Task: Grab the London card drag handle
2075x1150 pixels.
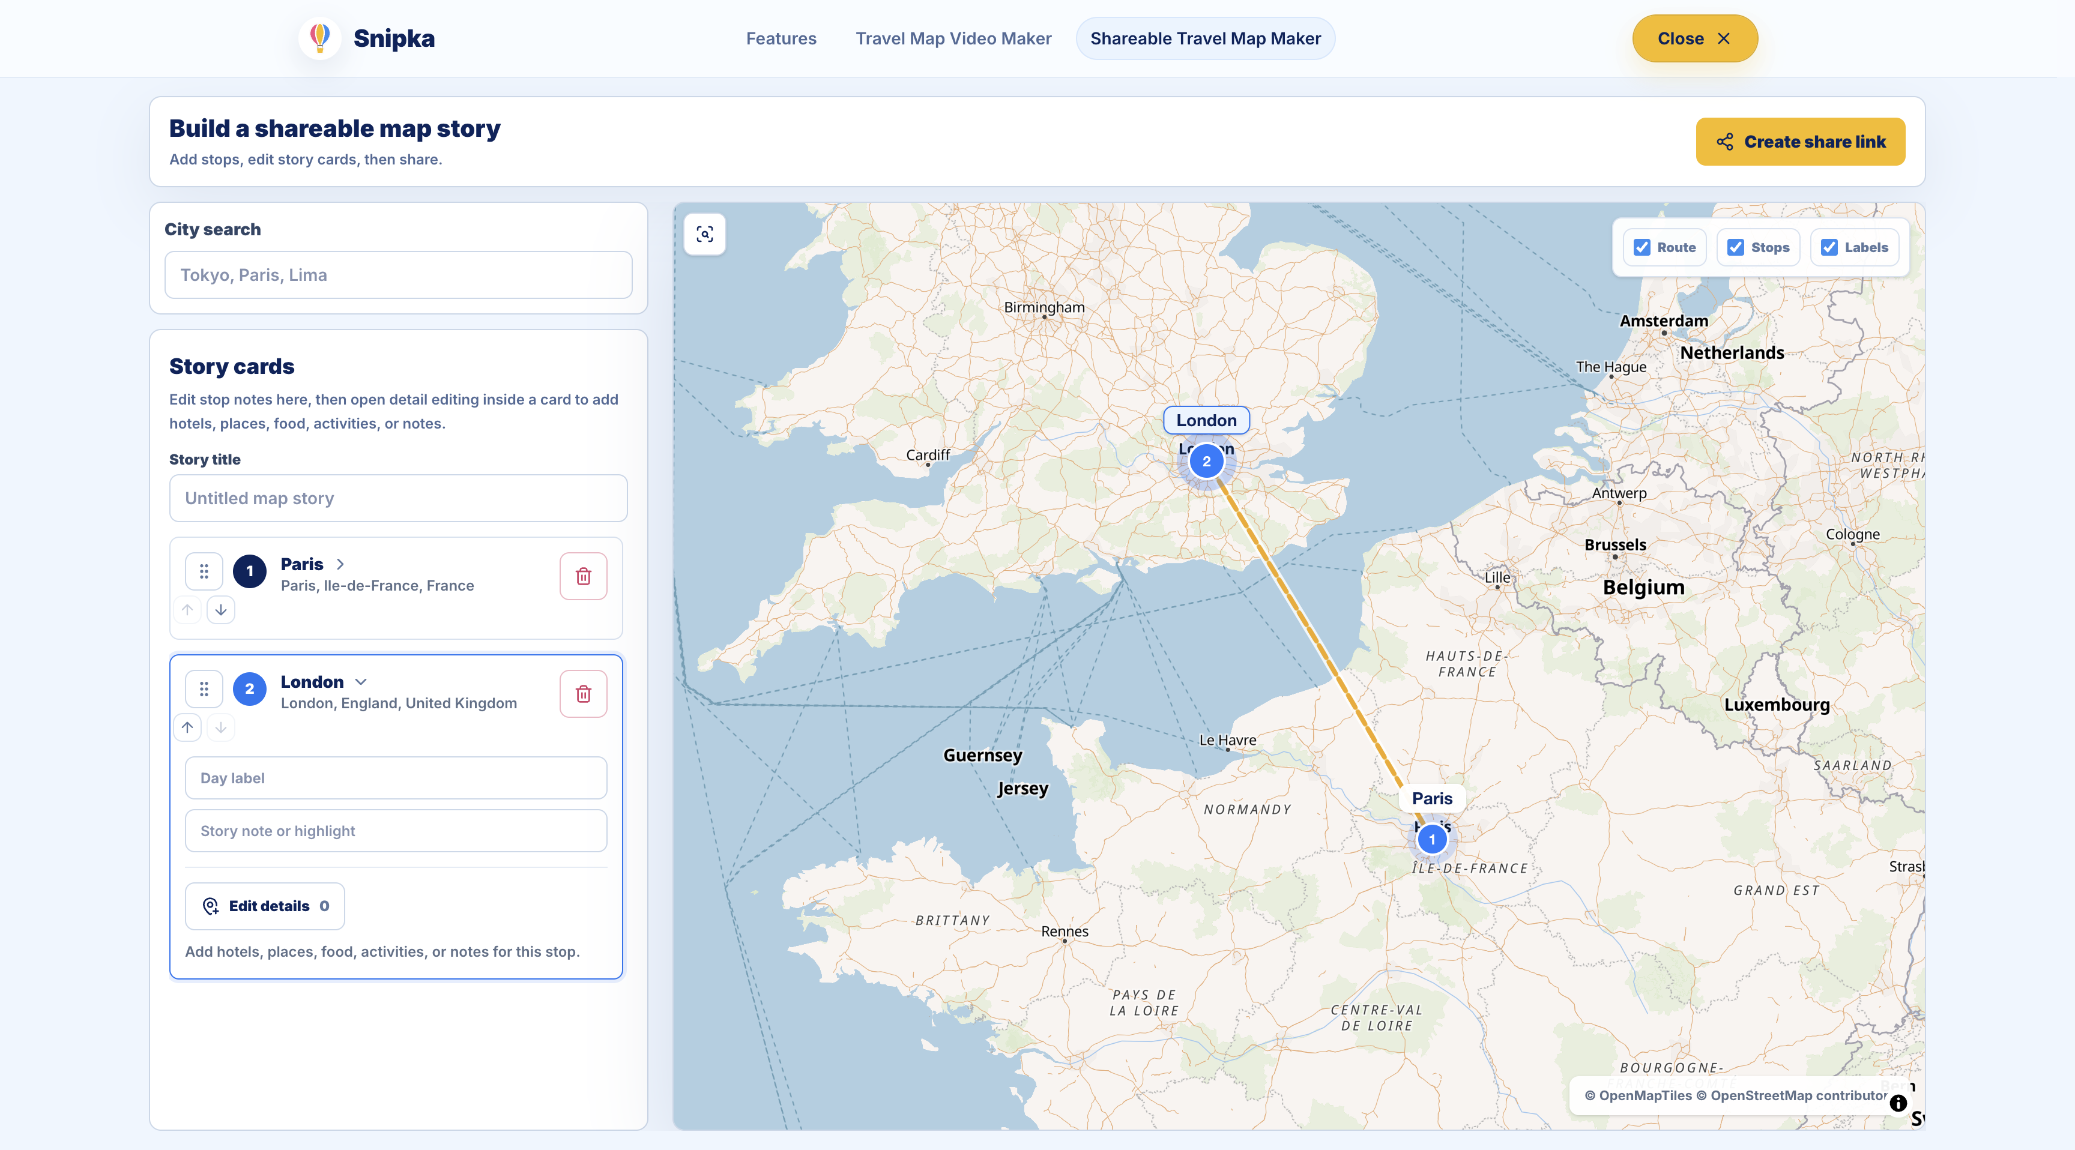Action: tap(204, 688)
